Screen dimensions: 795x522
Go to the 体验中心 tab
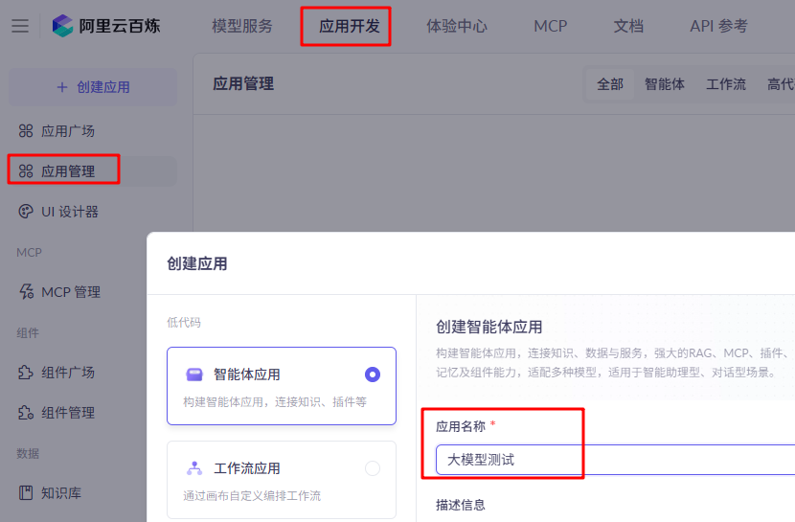point(457,26)
